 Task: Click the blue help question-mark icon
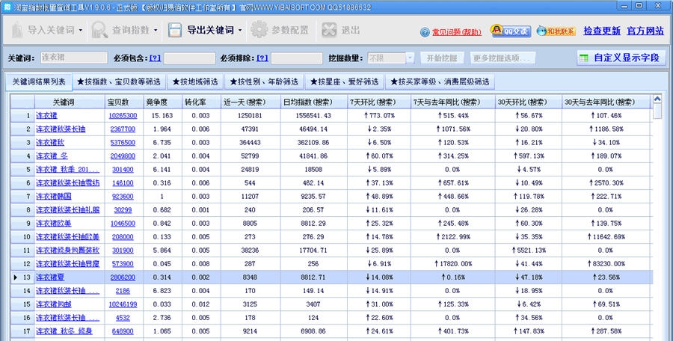click(425, 32)
